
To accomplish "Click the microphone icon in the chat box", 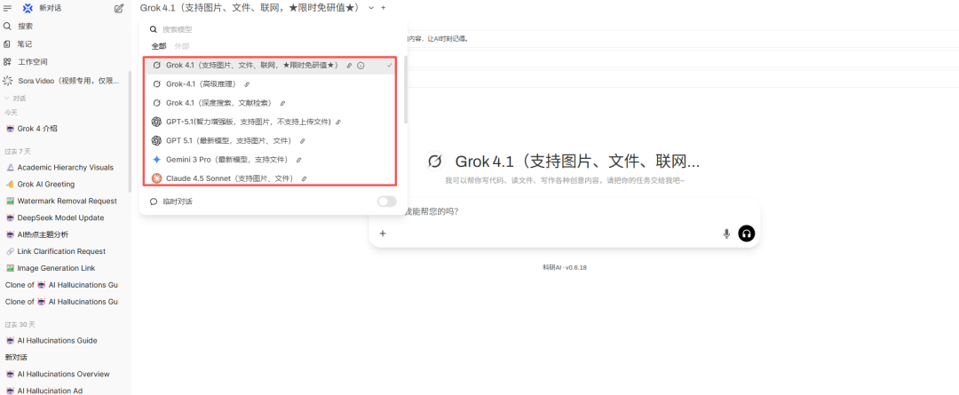I will pos(726,233).
